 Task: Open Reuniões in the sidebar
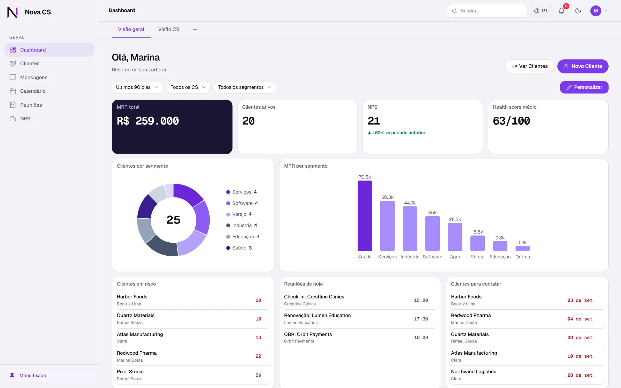pyautogui.click(x=49, y=105)
